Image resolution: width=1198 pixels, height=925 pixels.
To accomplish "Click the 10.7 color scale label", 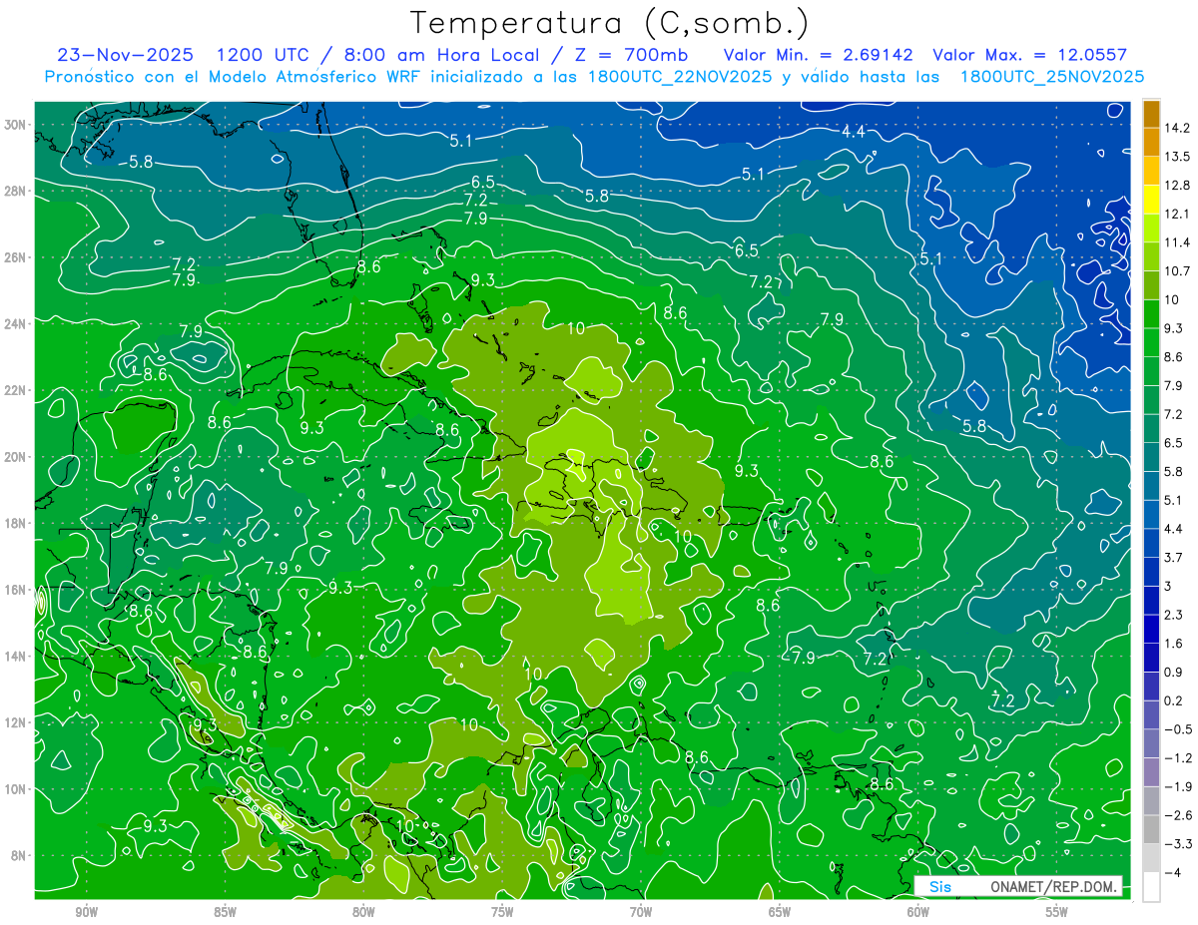I will pos(1176,271).
